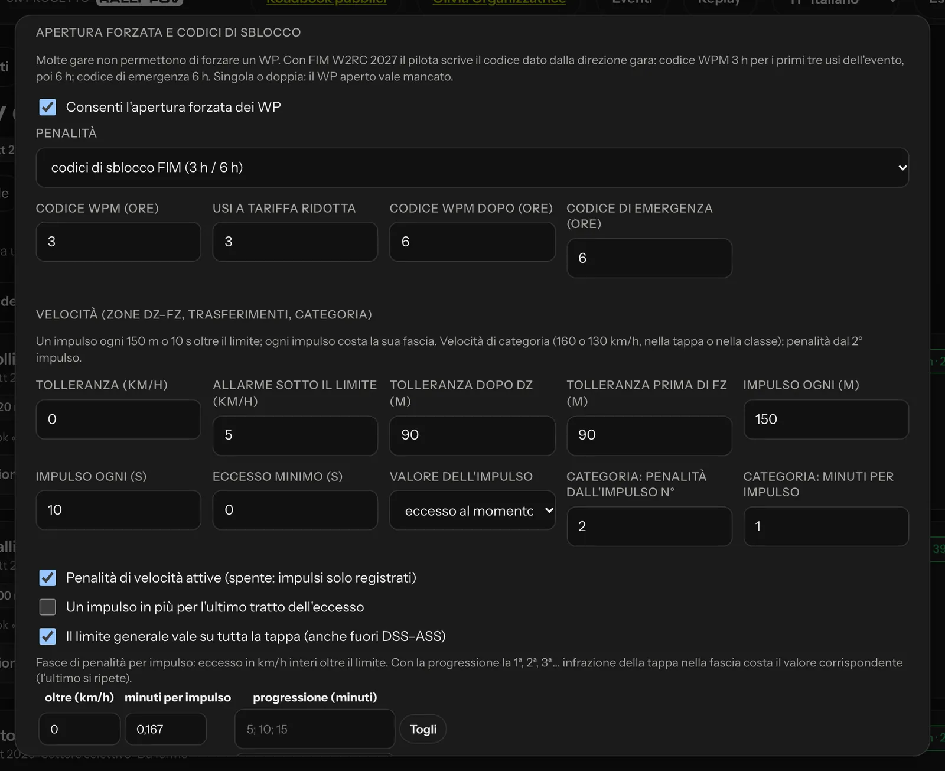Uncheck "Consenti l'apertura forzata dei WP" checkbox
Viewport: 945px width, 771px height.
point(47,107)
